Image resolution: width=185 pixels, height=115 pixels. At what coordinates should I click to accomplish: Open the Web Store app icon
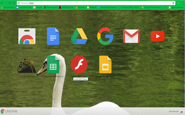tap(27, 36)
